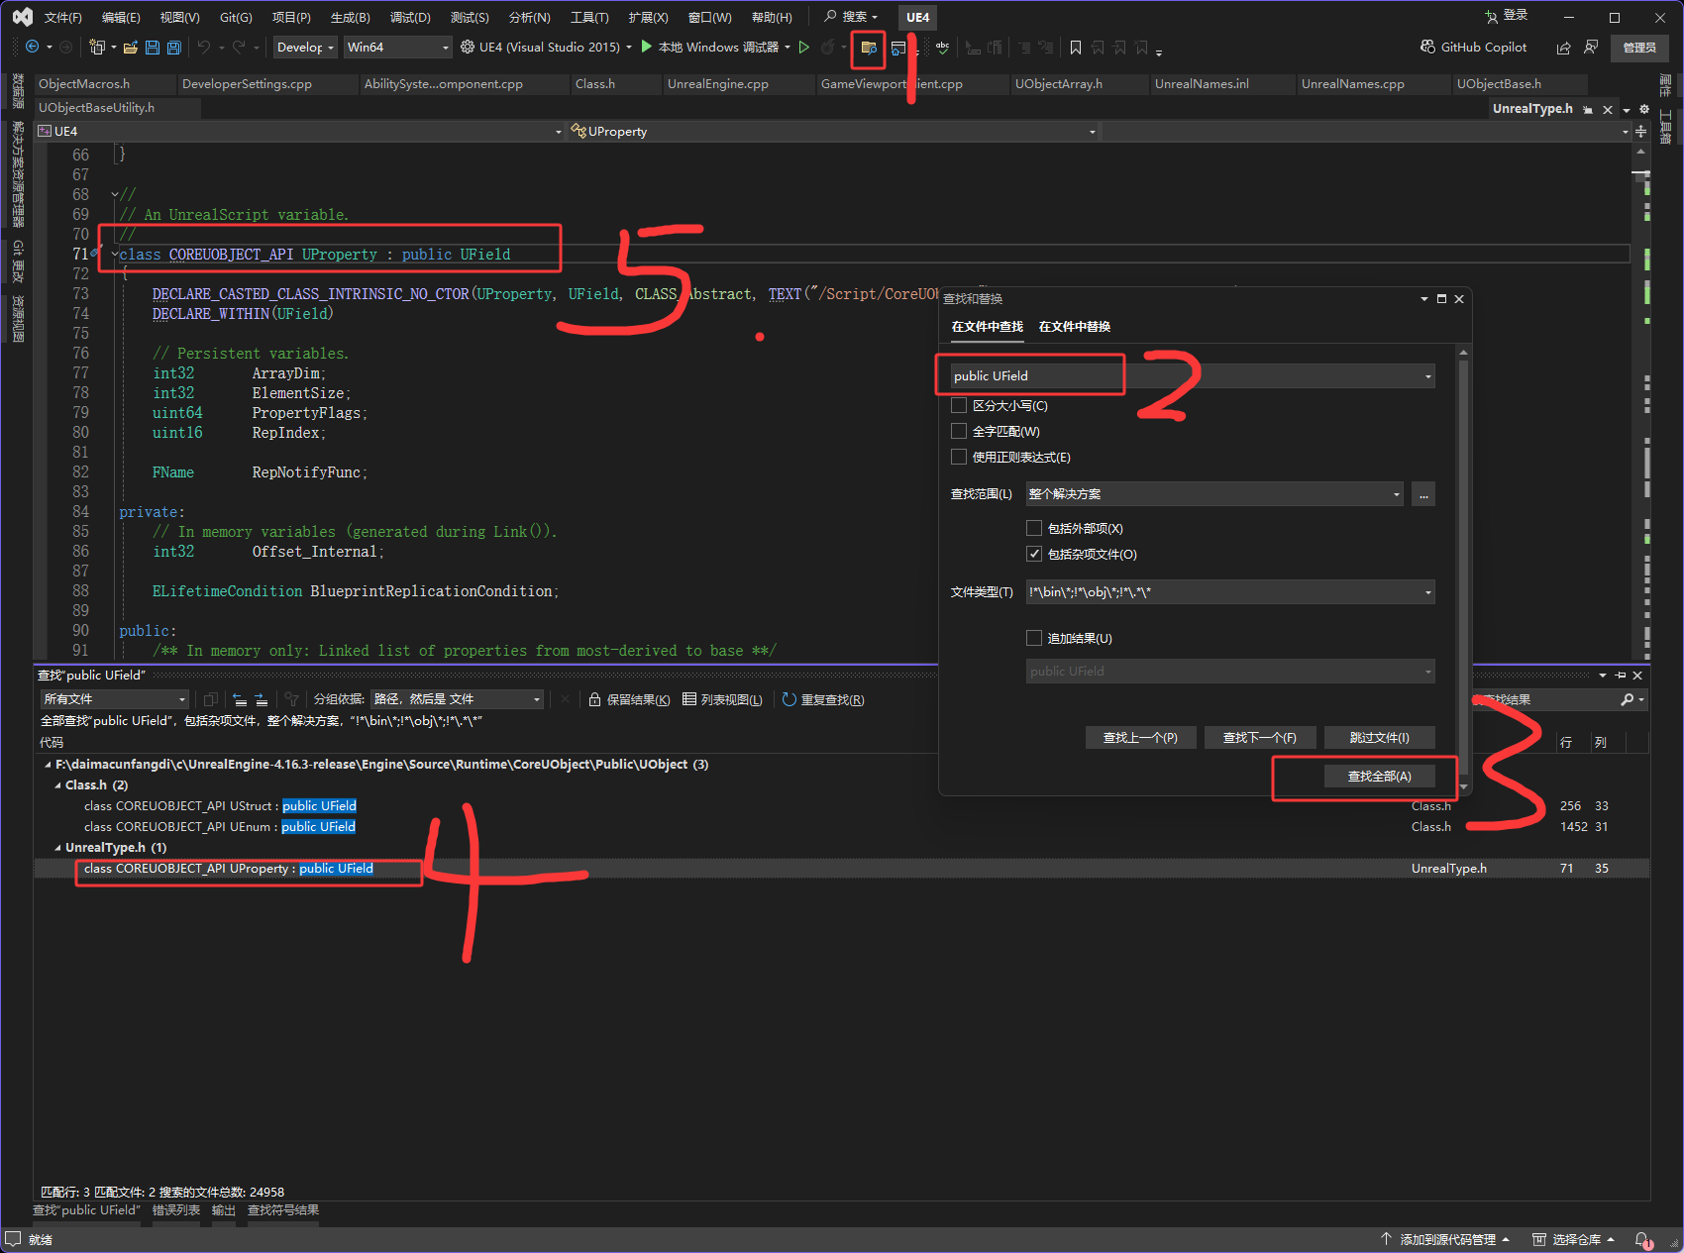1684x1253 pixels.
Task: Click the 重复查找 refresh icon
Action: [789, 699]
